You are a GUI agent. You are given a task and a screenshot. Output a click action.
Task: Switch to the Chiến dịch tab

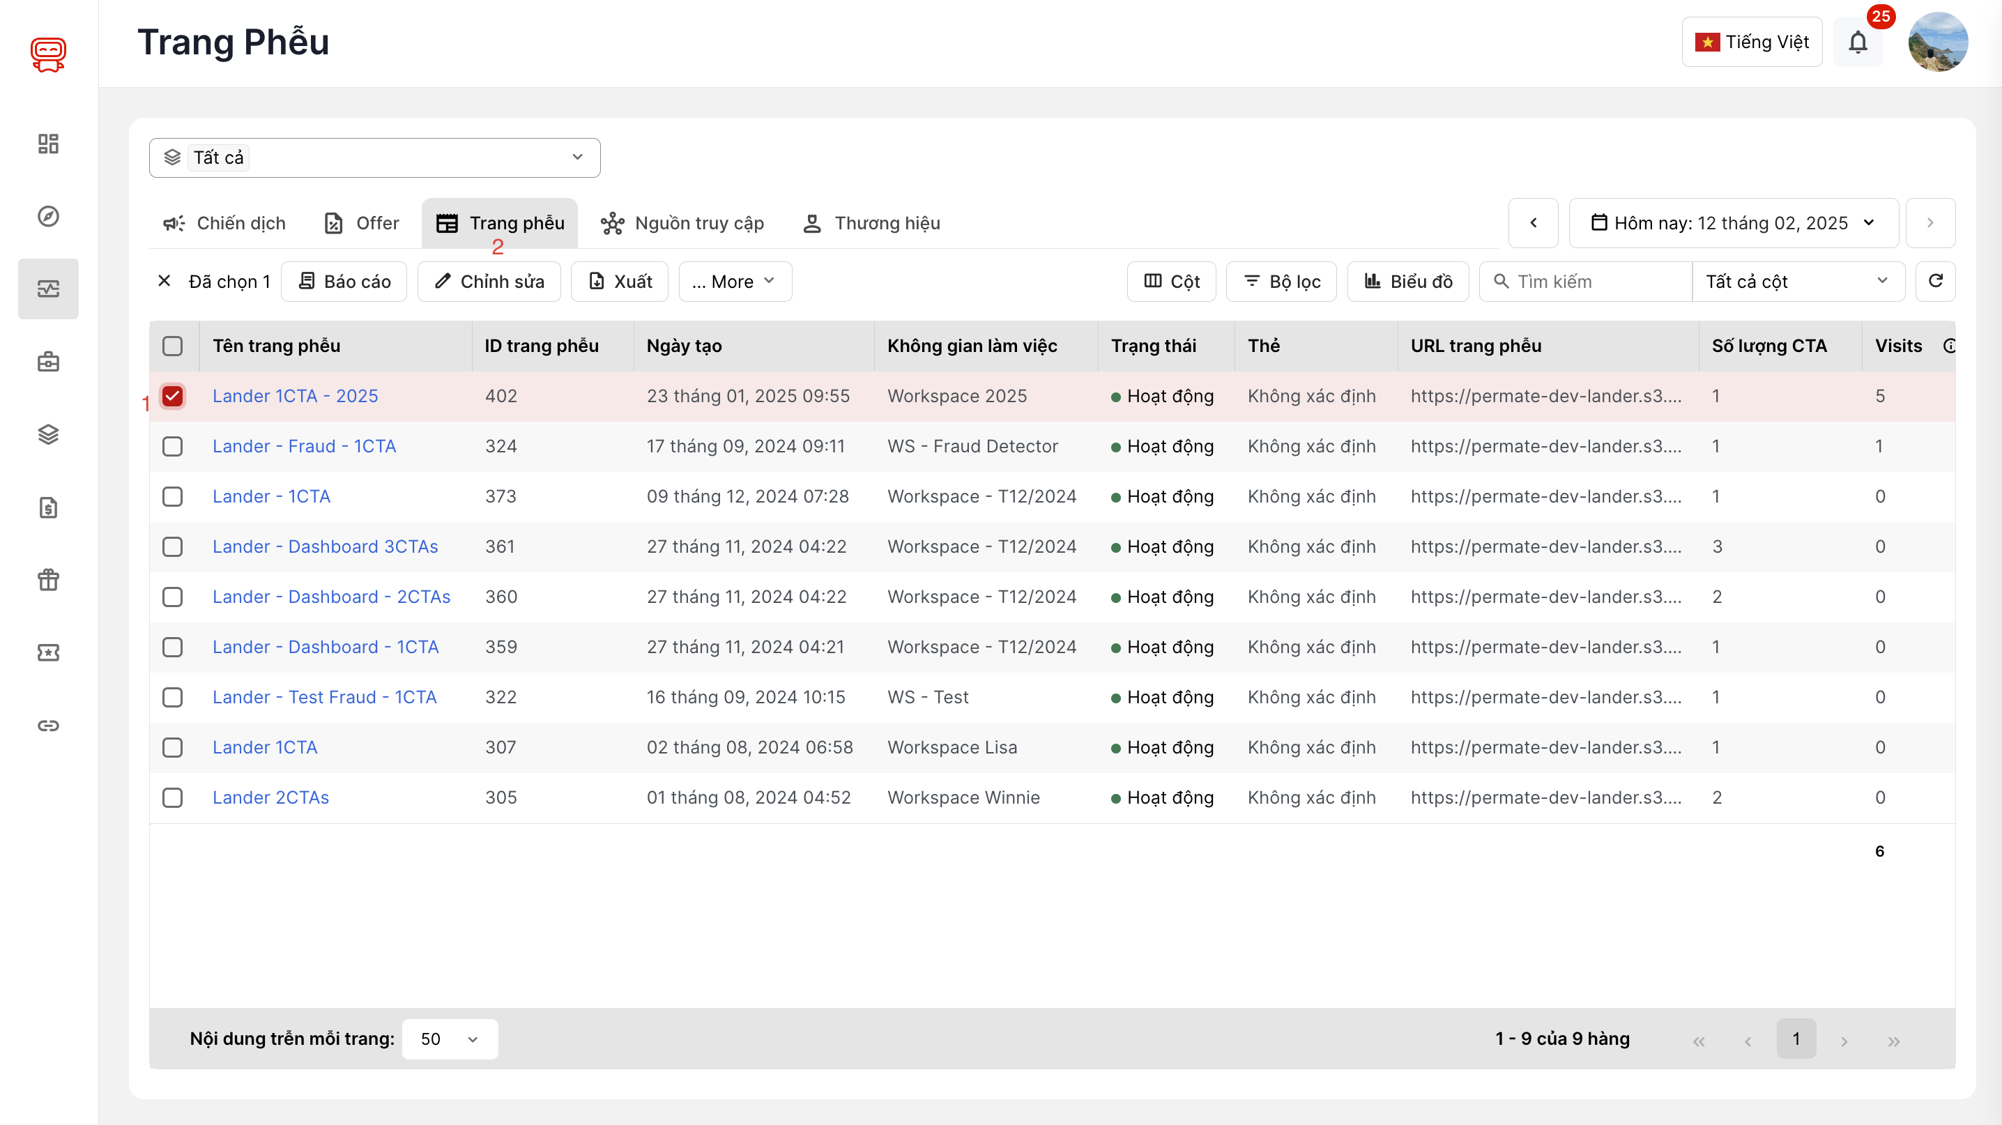[x=224, y=223]
